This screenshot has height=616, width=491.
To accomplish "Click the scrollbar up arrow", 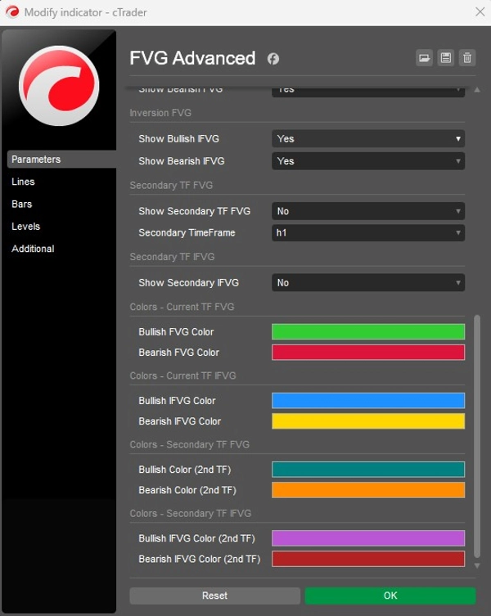I will tap(477, 90).
